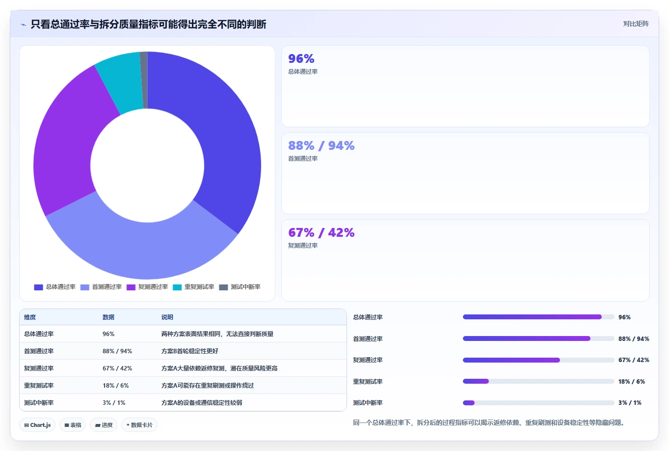The height and width of the screenshot is (451, 669).
Task: Click the 96% value right of progress bar
Action: [x=624, y=317]
